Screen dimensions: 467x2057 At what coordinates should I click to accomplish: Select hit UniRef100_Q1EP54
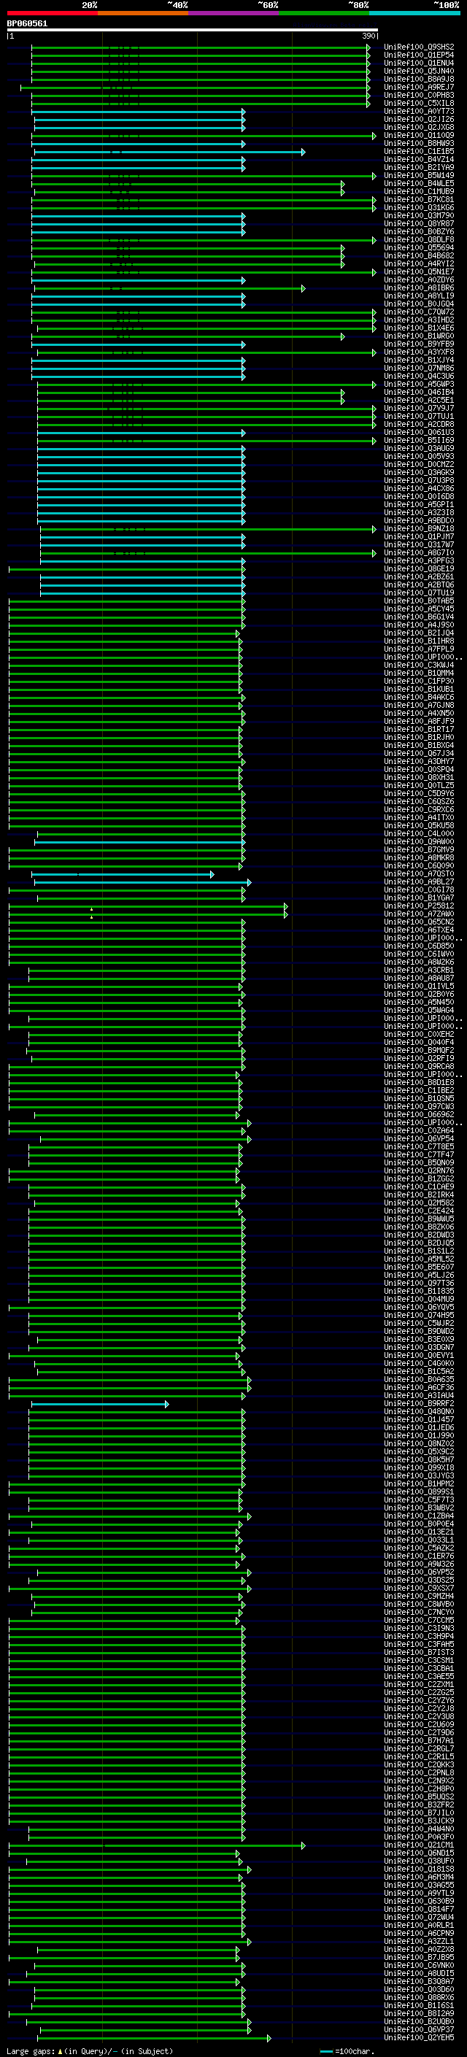click(418, 55)
